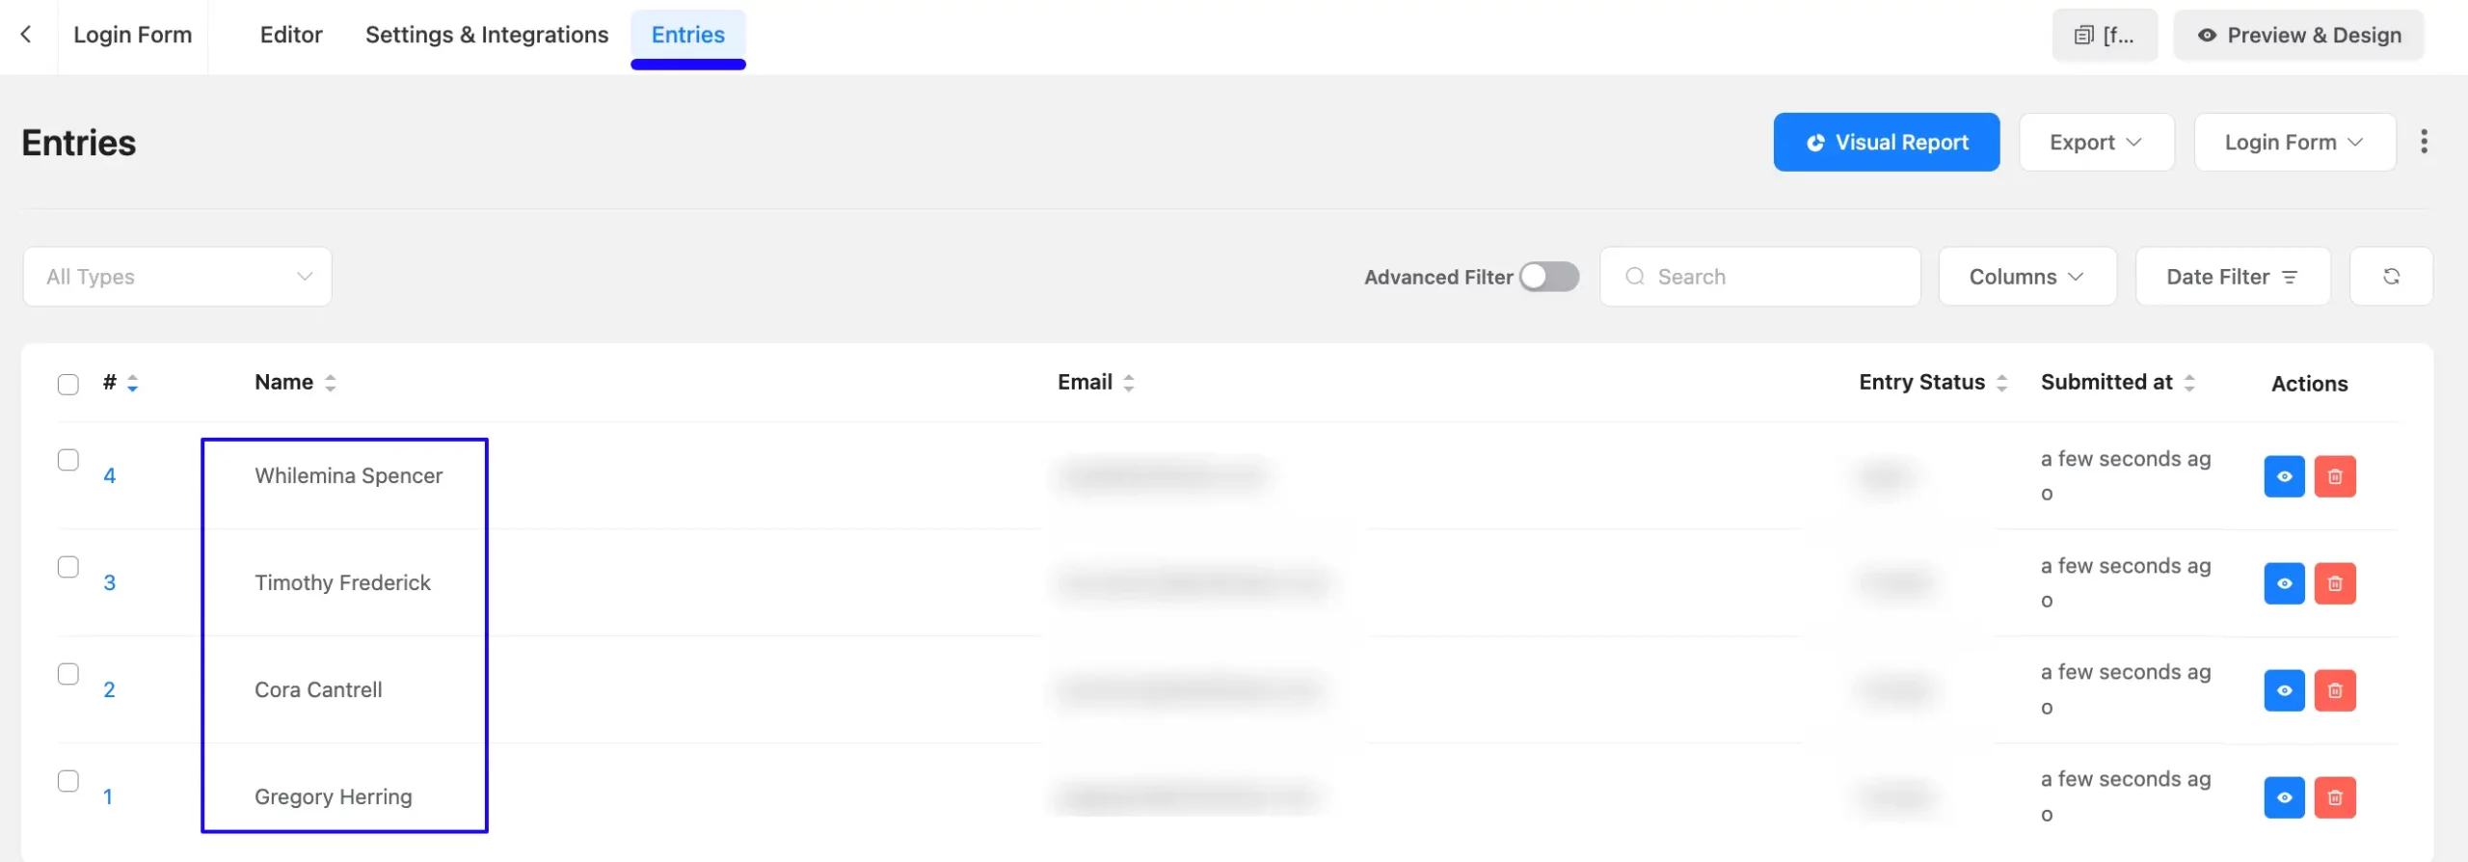Click the back arrow beside Login Form

coord(26,35)
